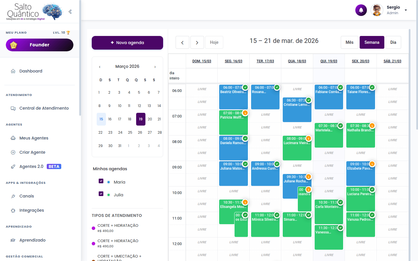The image size is (418, 261).
Task: Open notifications bell icon
Action: point(361,10)
